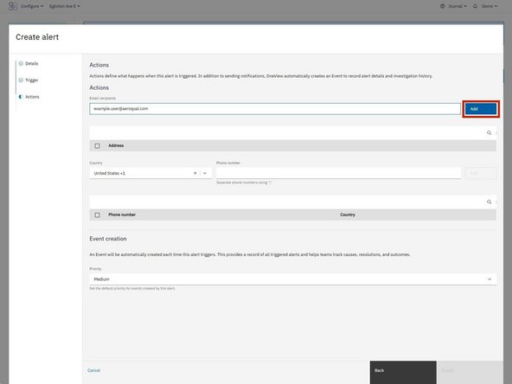Click the Details step checkmark icon

[21, 63]
